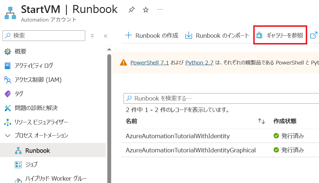Viewport: 319px width, 183px height.
Task: Click the warning triangle icon in banner
Action: coord(124,63)
